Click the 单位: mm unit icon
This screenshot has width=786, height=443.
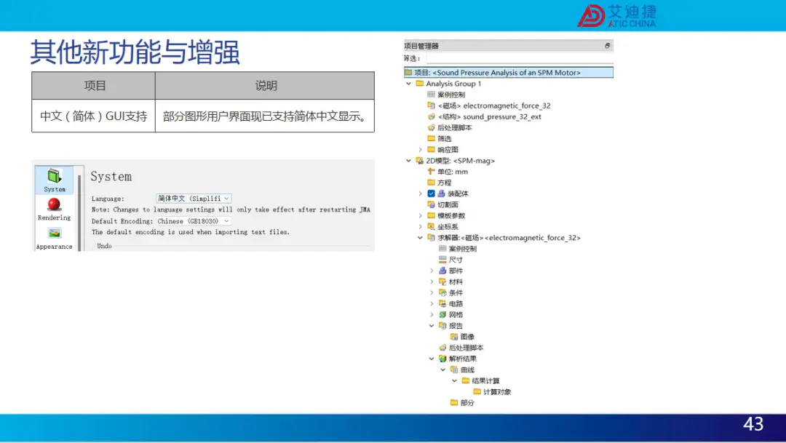click(431, 172)
